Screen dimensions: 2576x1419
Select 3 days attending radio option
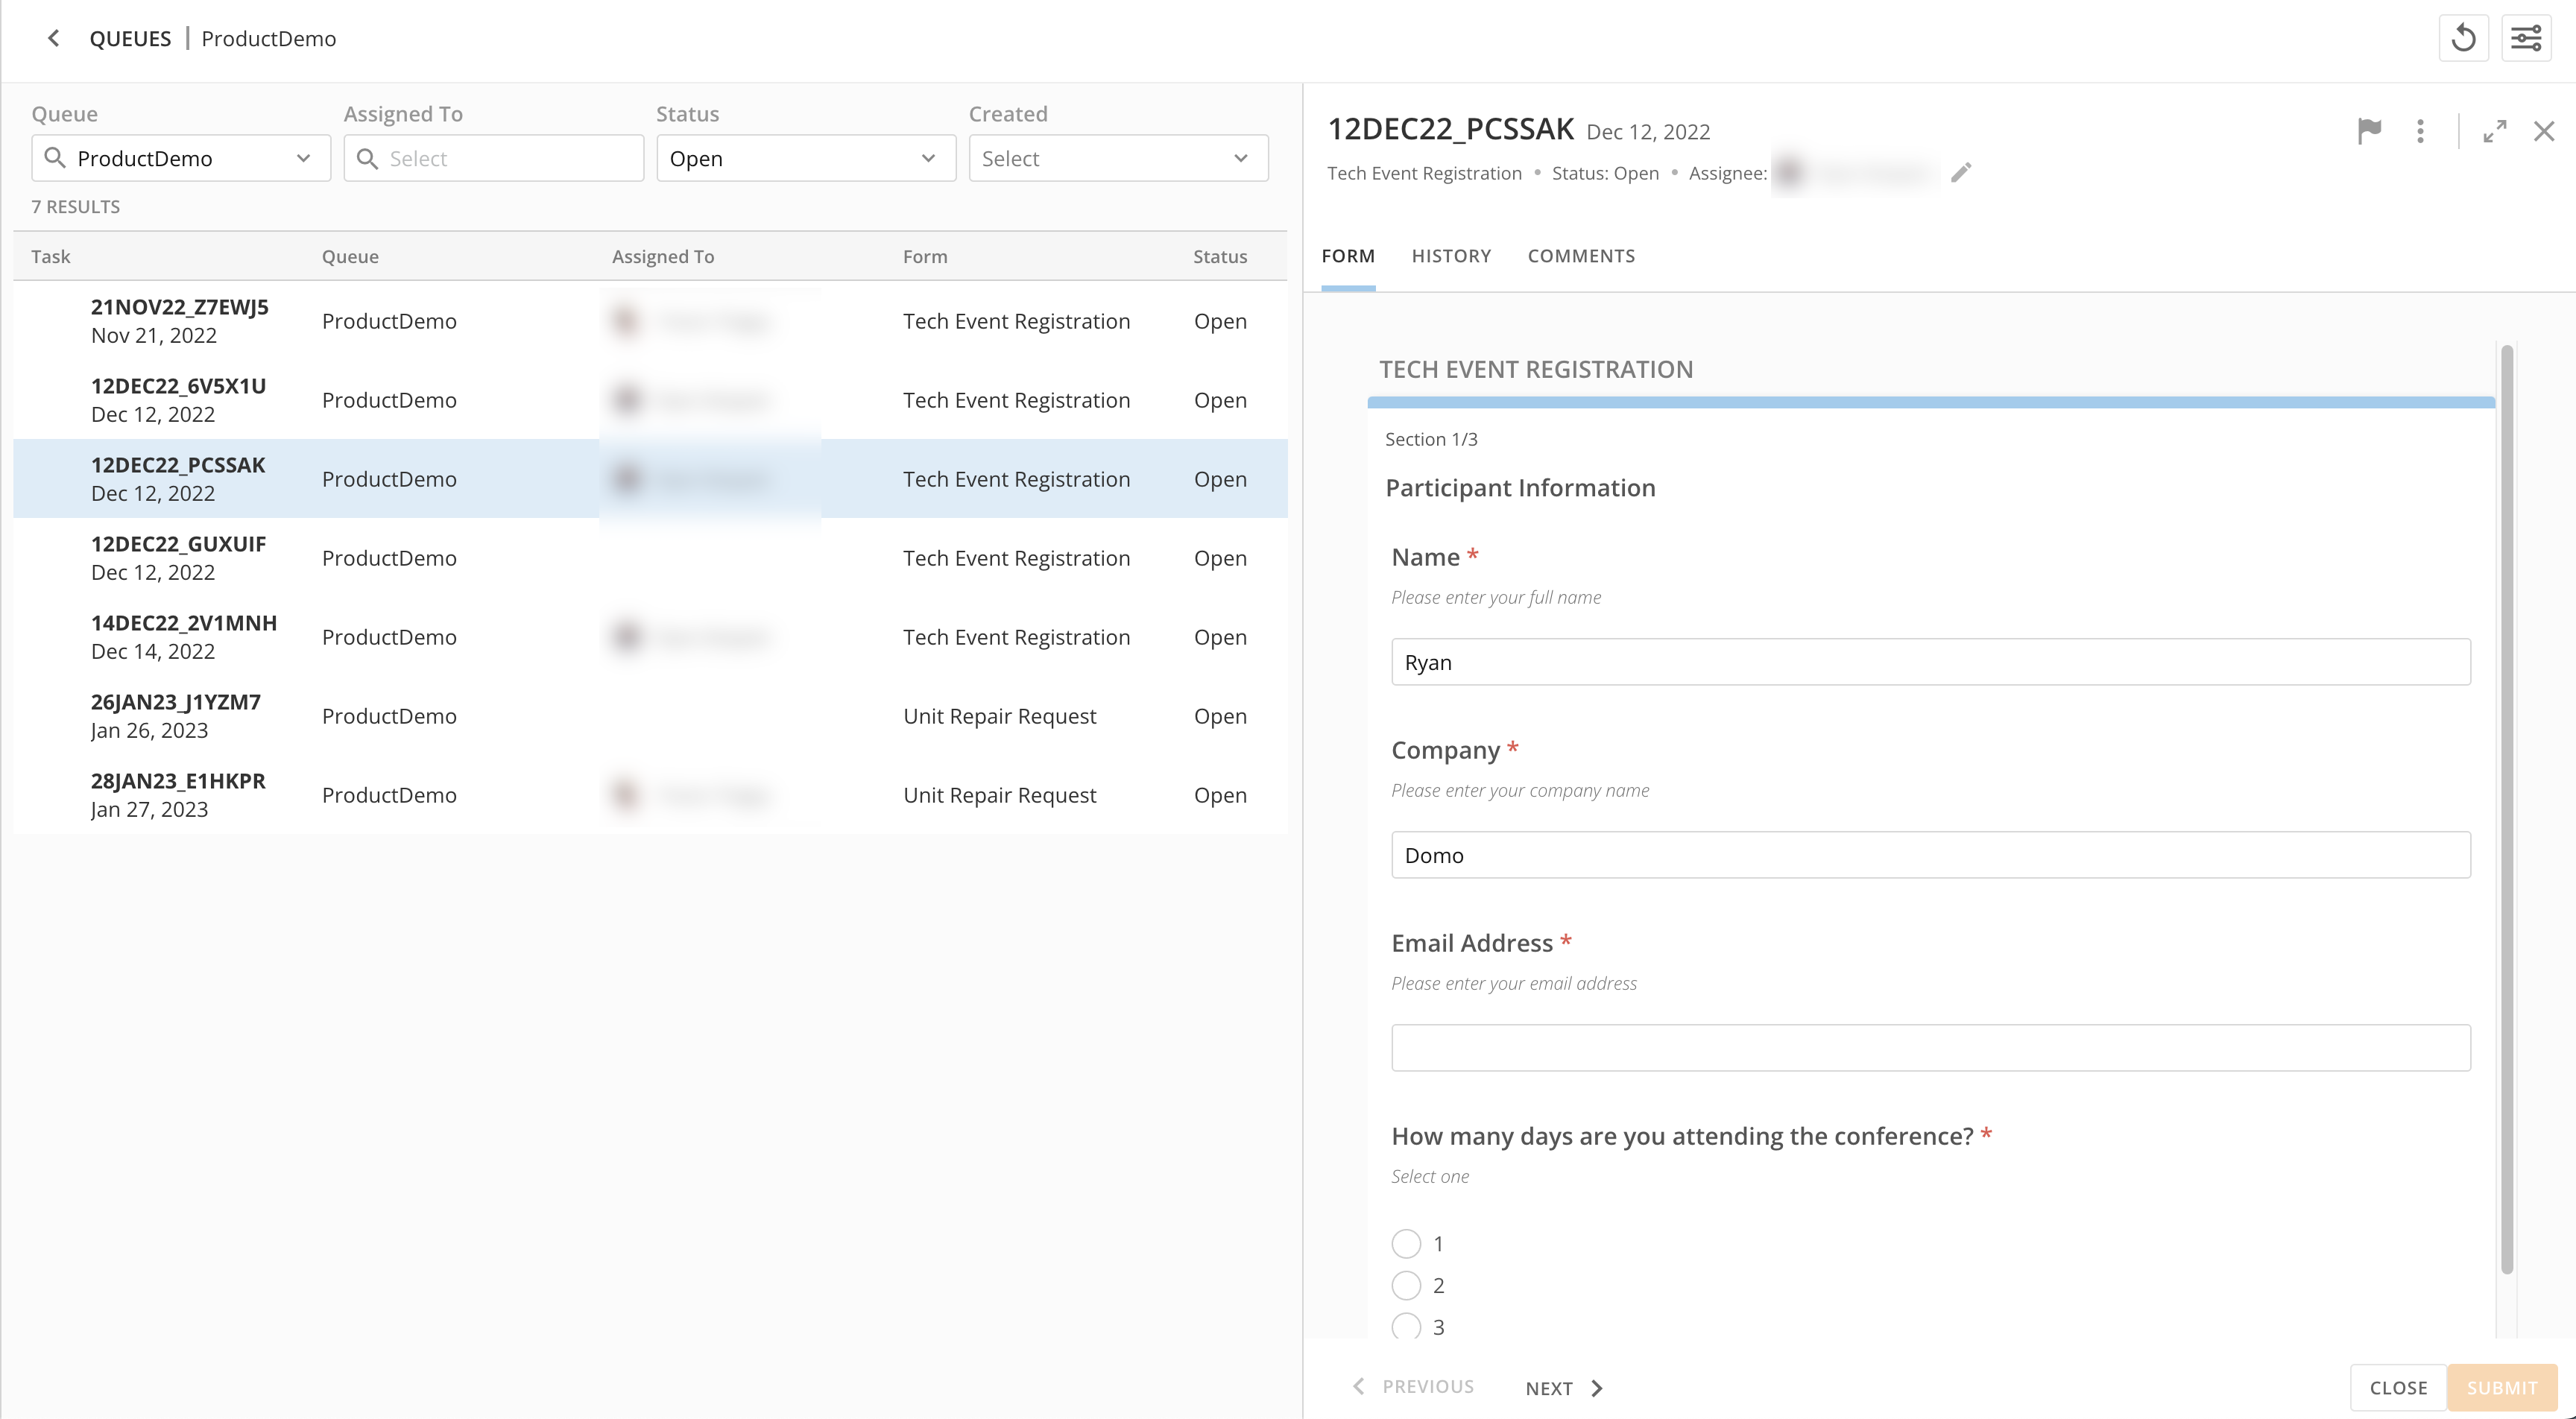tap(1406, 1326)
